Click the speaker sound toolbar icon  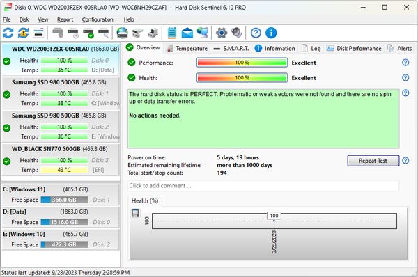tap(236, 33)
